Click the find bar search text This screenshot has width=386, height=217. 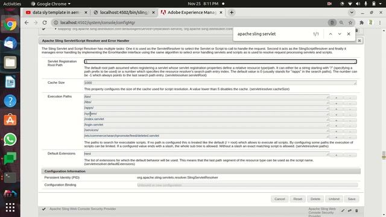click(x=256, y=34)
